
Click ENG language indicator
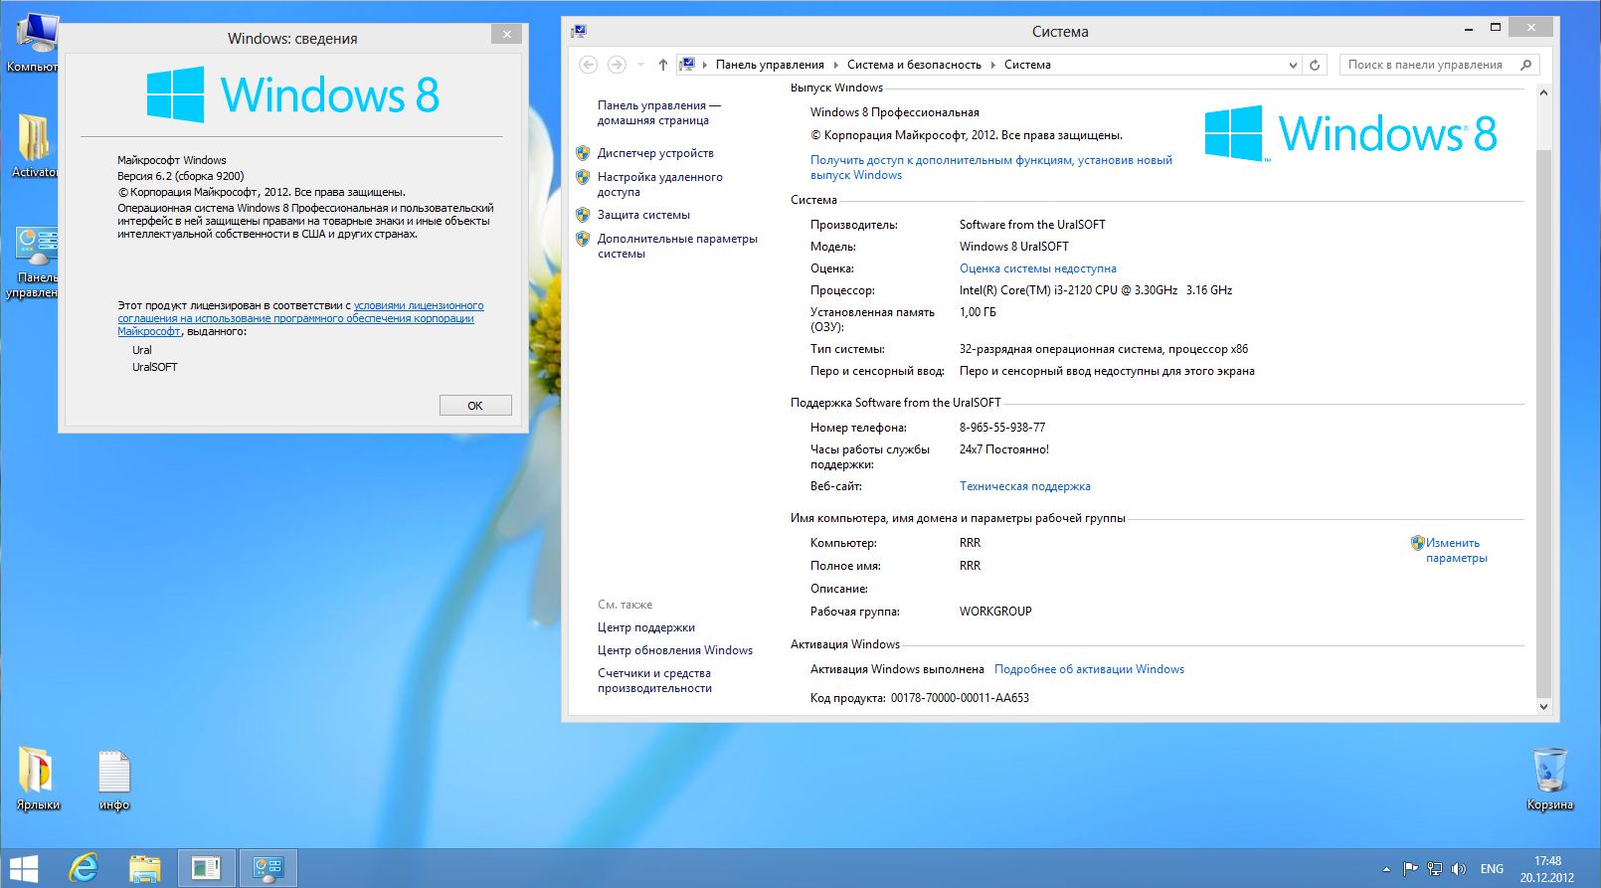(x=1492, y=869)
